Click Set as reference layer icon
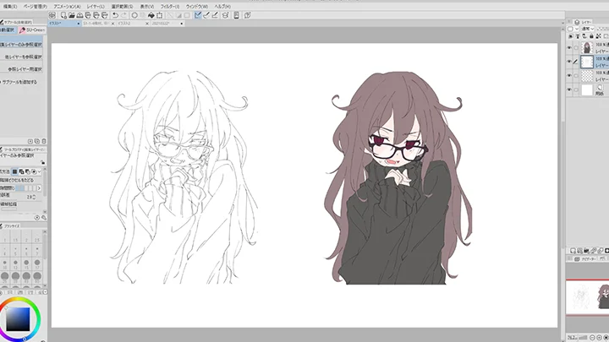The height and width of the screenshot is (342, 609). pyautogui.click(x=578, y=36)
